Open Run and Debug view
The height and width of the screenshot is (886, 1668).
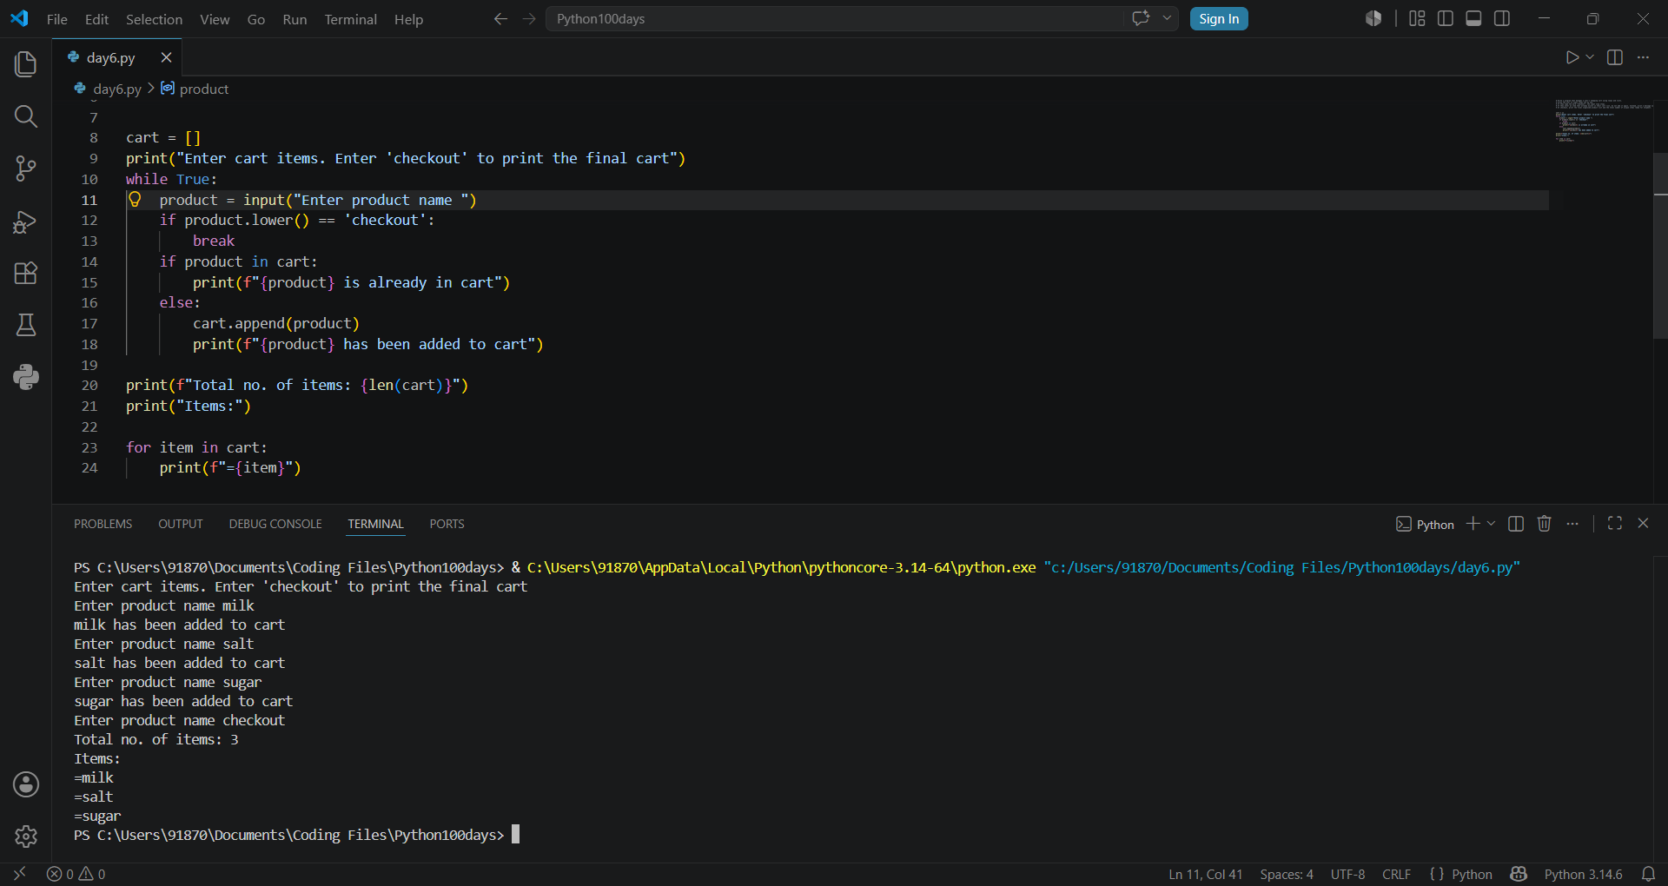tap(26, 221)
